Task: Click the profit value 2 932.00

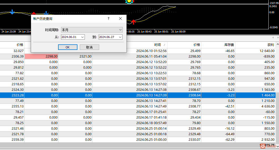Action: coord(268,139)
